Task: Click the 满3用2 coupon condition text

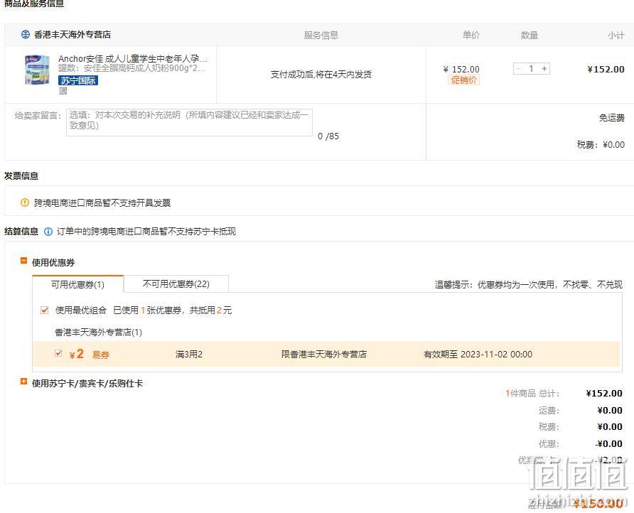Action: (189, 354)
